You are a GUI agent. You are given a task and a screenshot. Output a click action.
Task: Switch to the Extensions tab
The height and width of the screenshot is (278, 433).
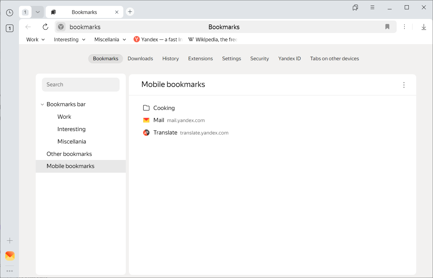point(200,59)
